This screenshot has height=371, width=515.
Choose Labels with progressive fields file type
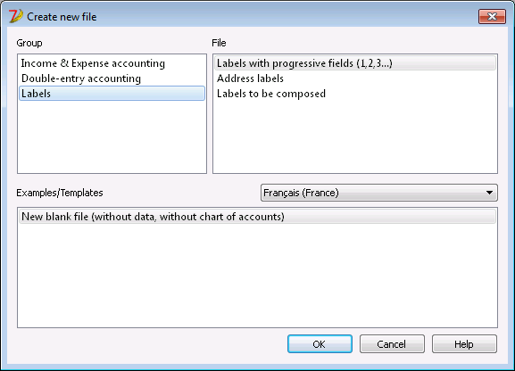(355, 63)
